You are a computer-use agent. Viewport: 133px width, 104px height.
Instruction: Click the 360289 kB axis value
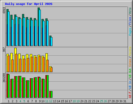point(4,78)
